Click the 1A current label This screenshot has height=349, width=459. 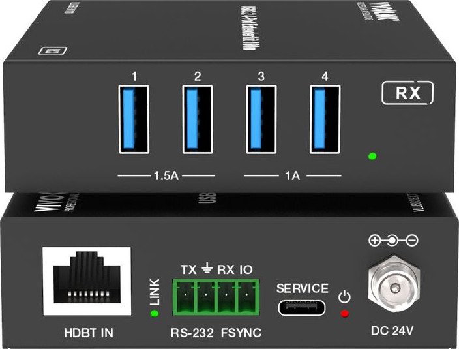click(293, 175)
